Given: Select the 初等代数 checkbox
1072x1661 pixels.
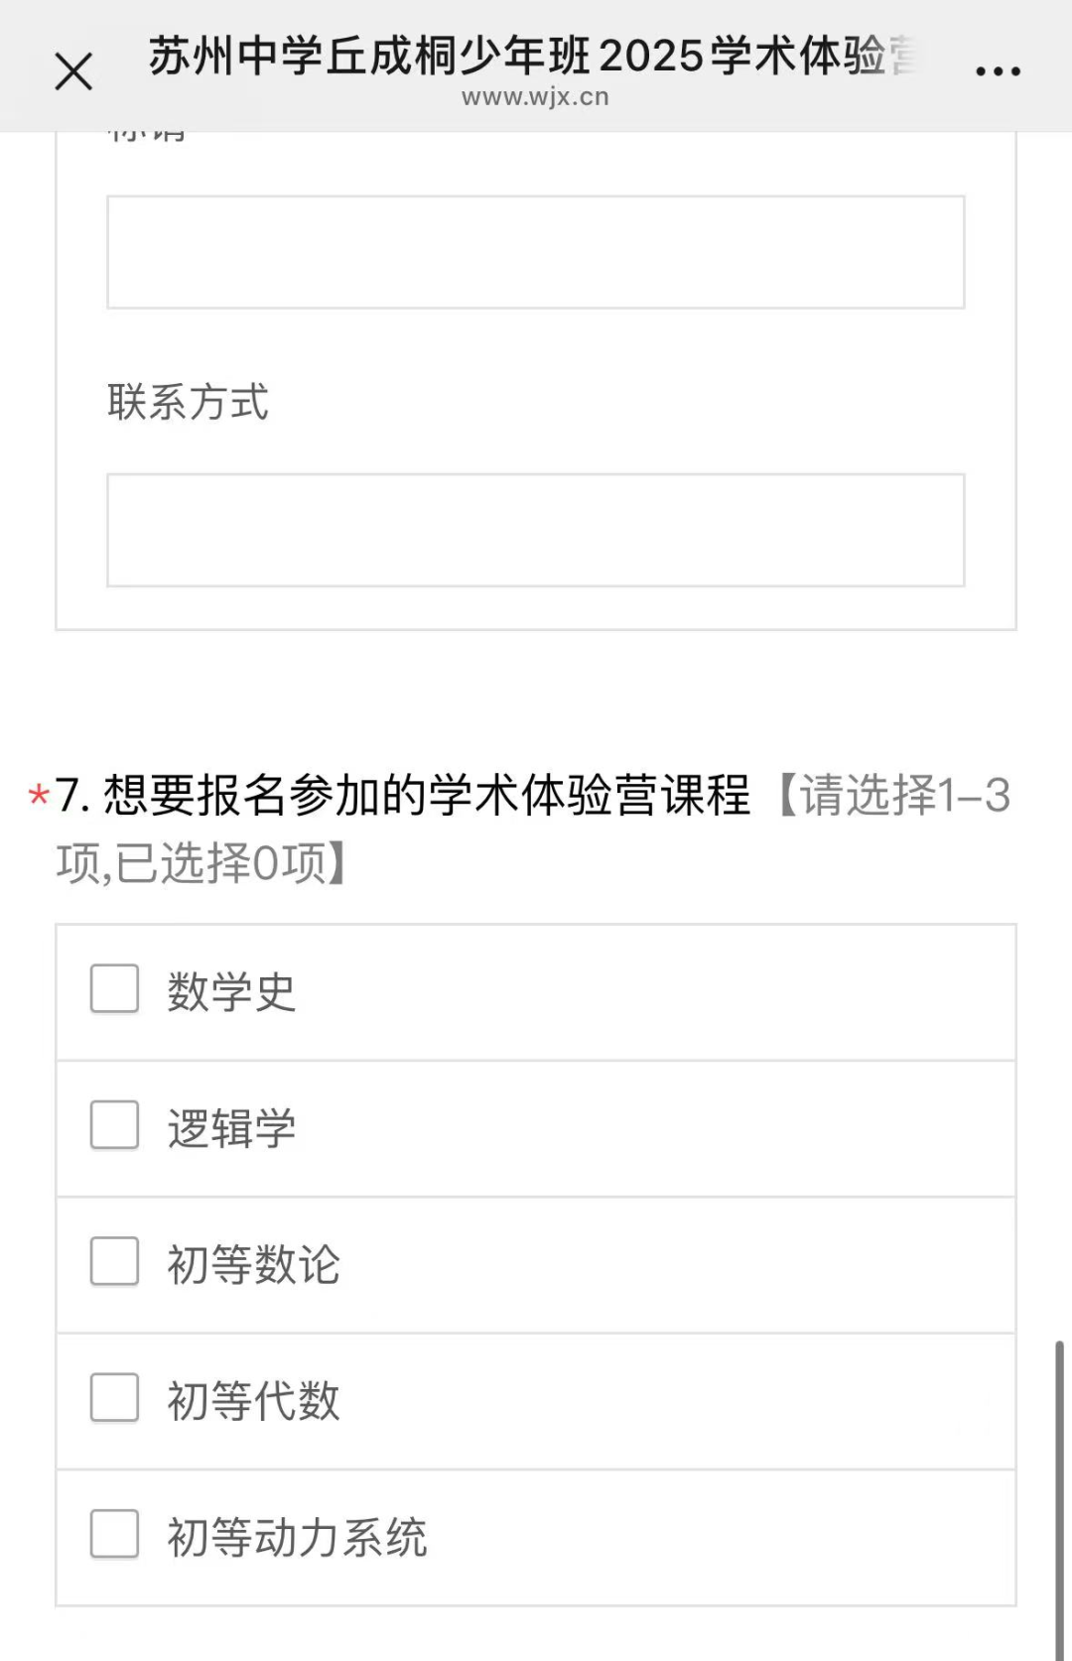Looking at the screenshot, I should coord(114,1398).
